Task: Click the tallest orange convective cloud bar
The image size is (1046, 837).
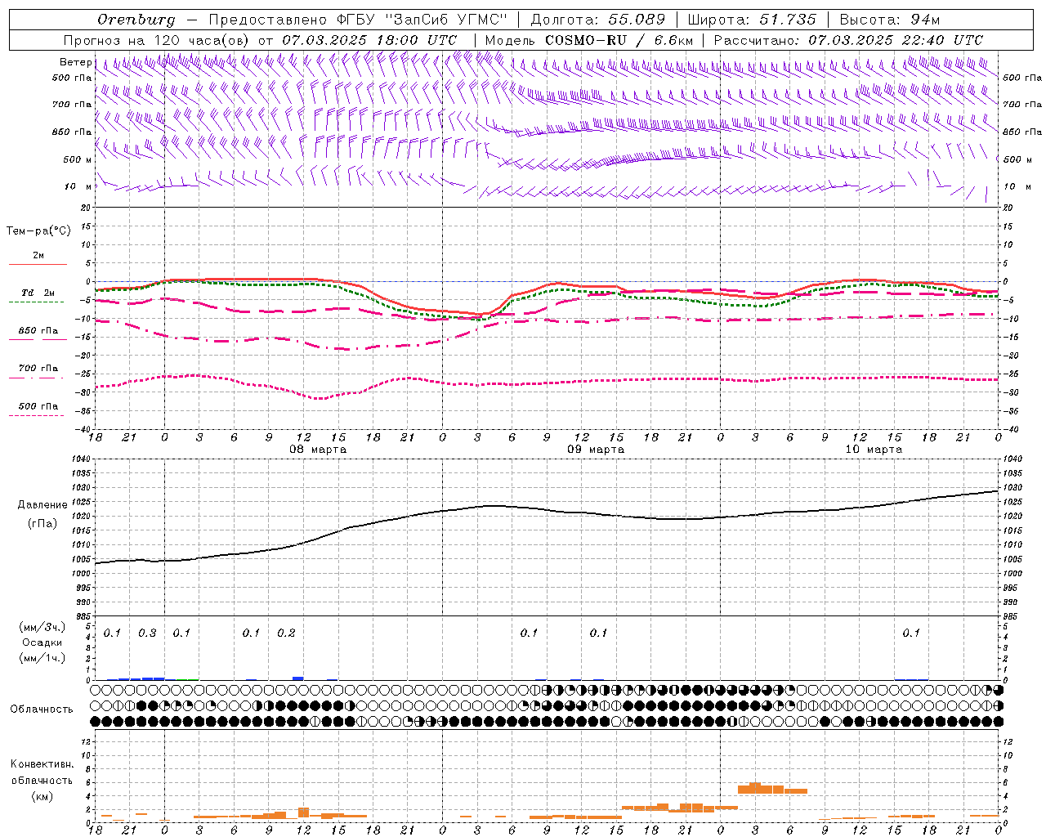Action: 755,788
